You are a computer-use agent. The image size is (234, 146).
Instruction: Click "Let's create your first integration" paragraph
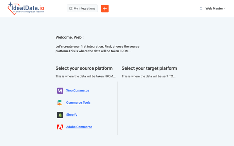pos(97,49)
